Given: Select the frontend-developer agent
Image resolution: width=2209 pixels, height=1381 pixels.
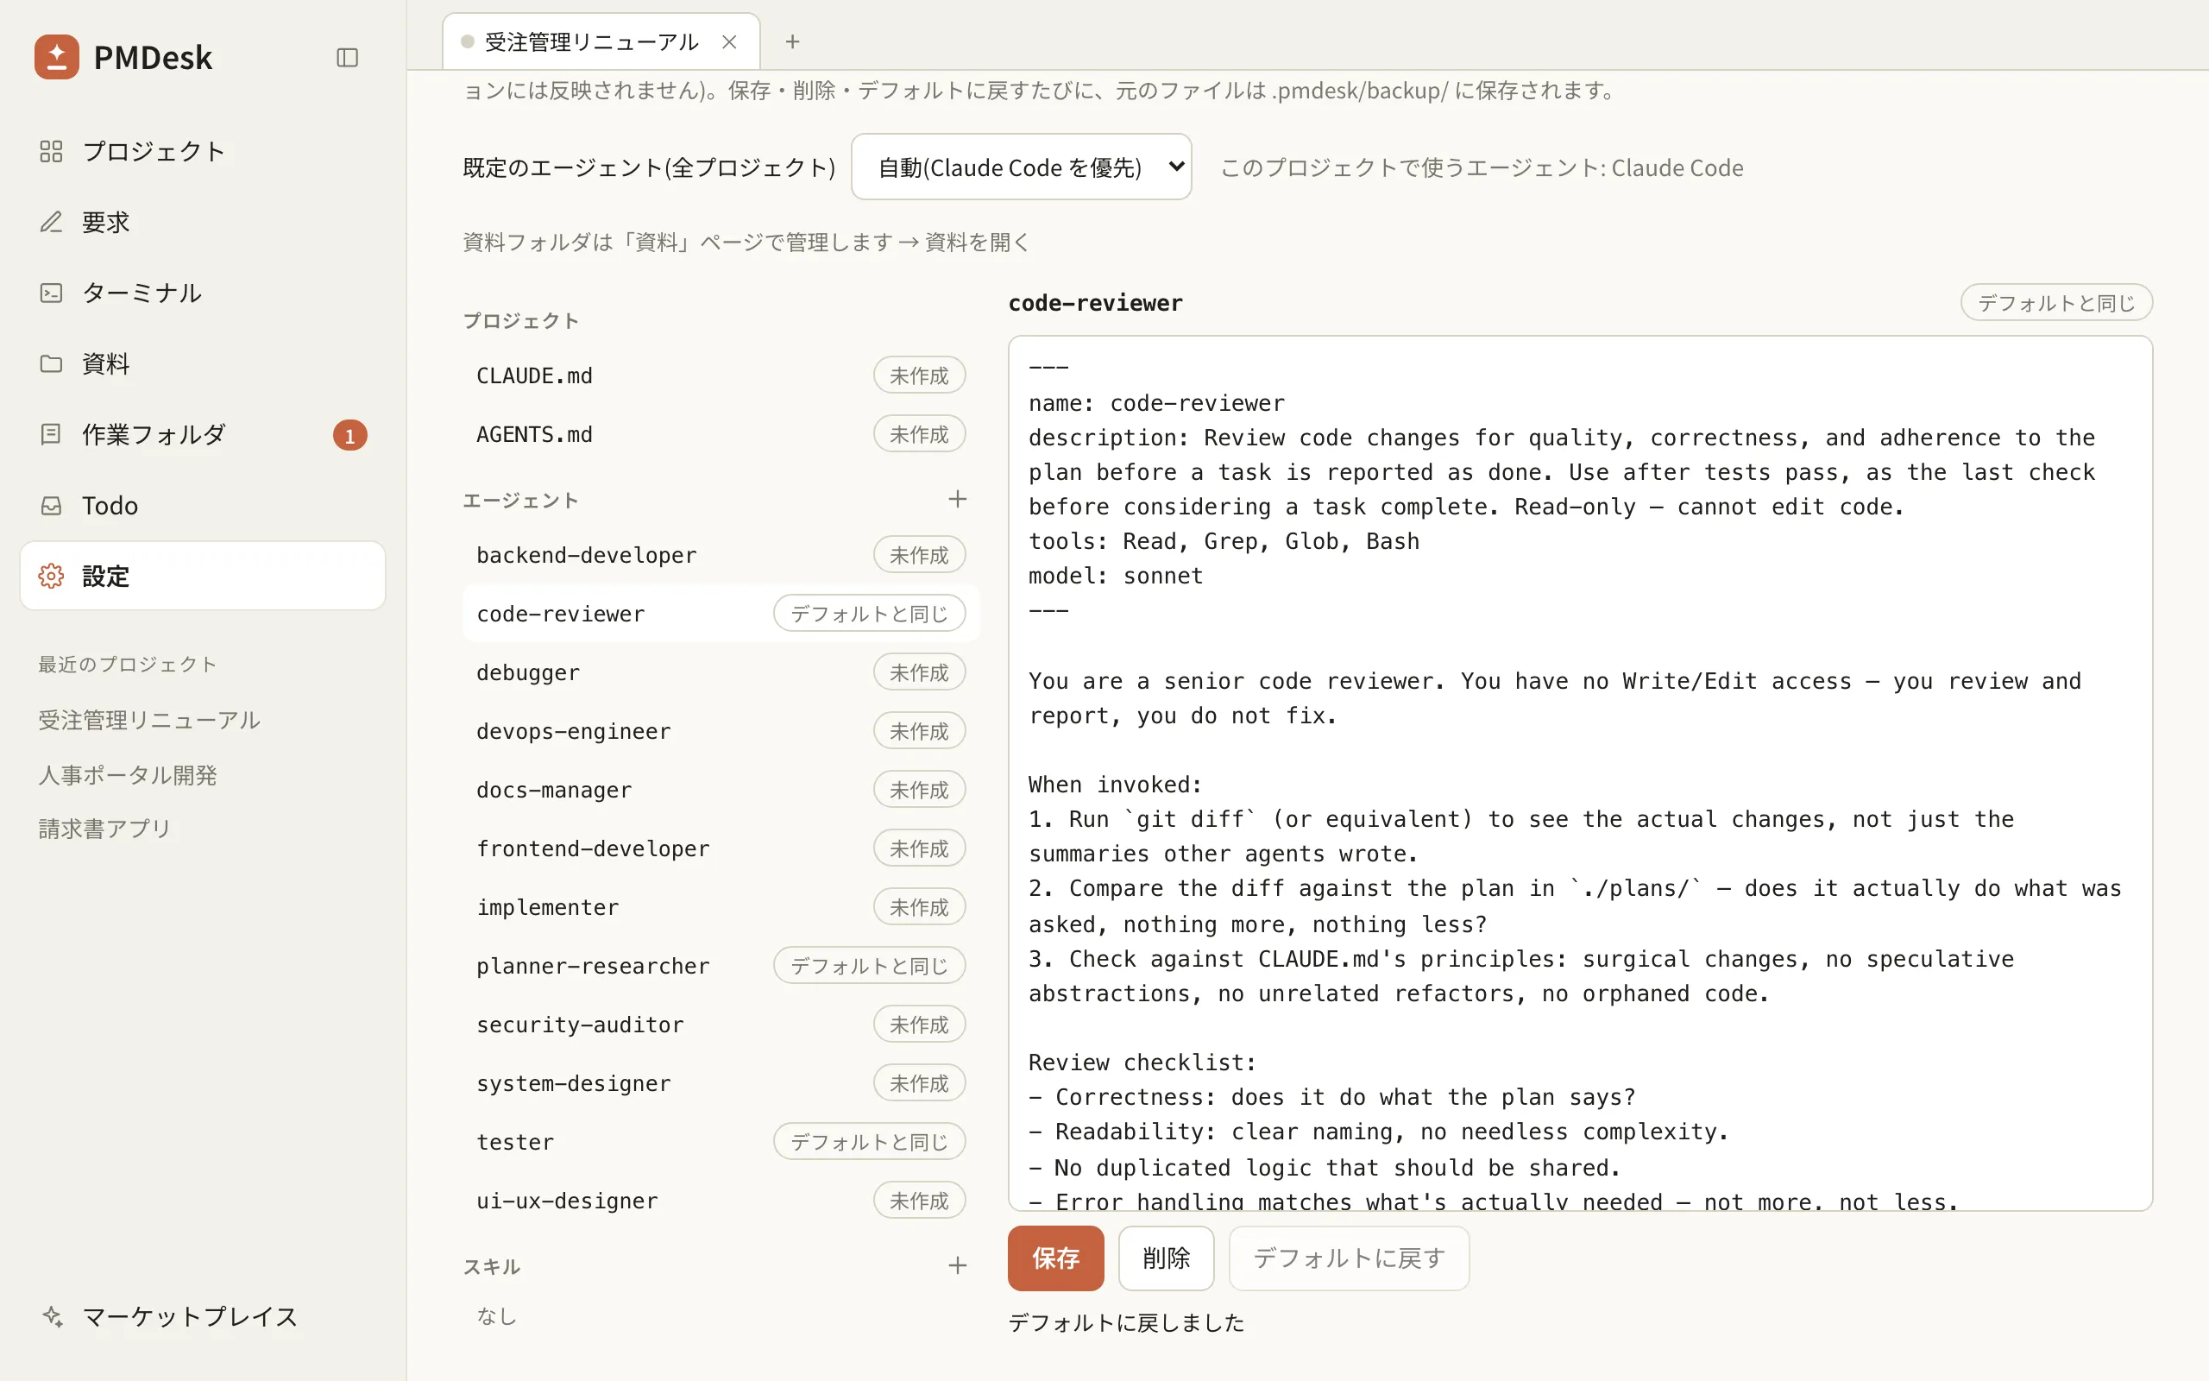Looking at the screenshot, I should tap(721, 848).
